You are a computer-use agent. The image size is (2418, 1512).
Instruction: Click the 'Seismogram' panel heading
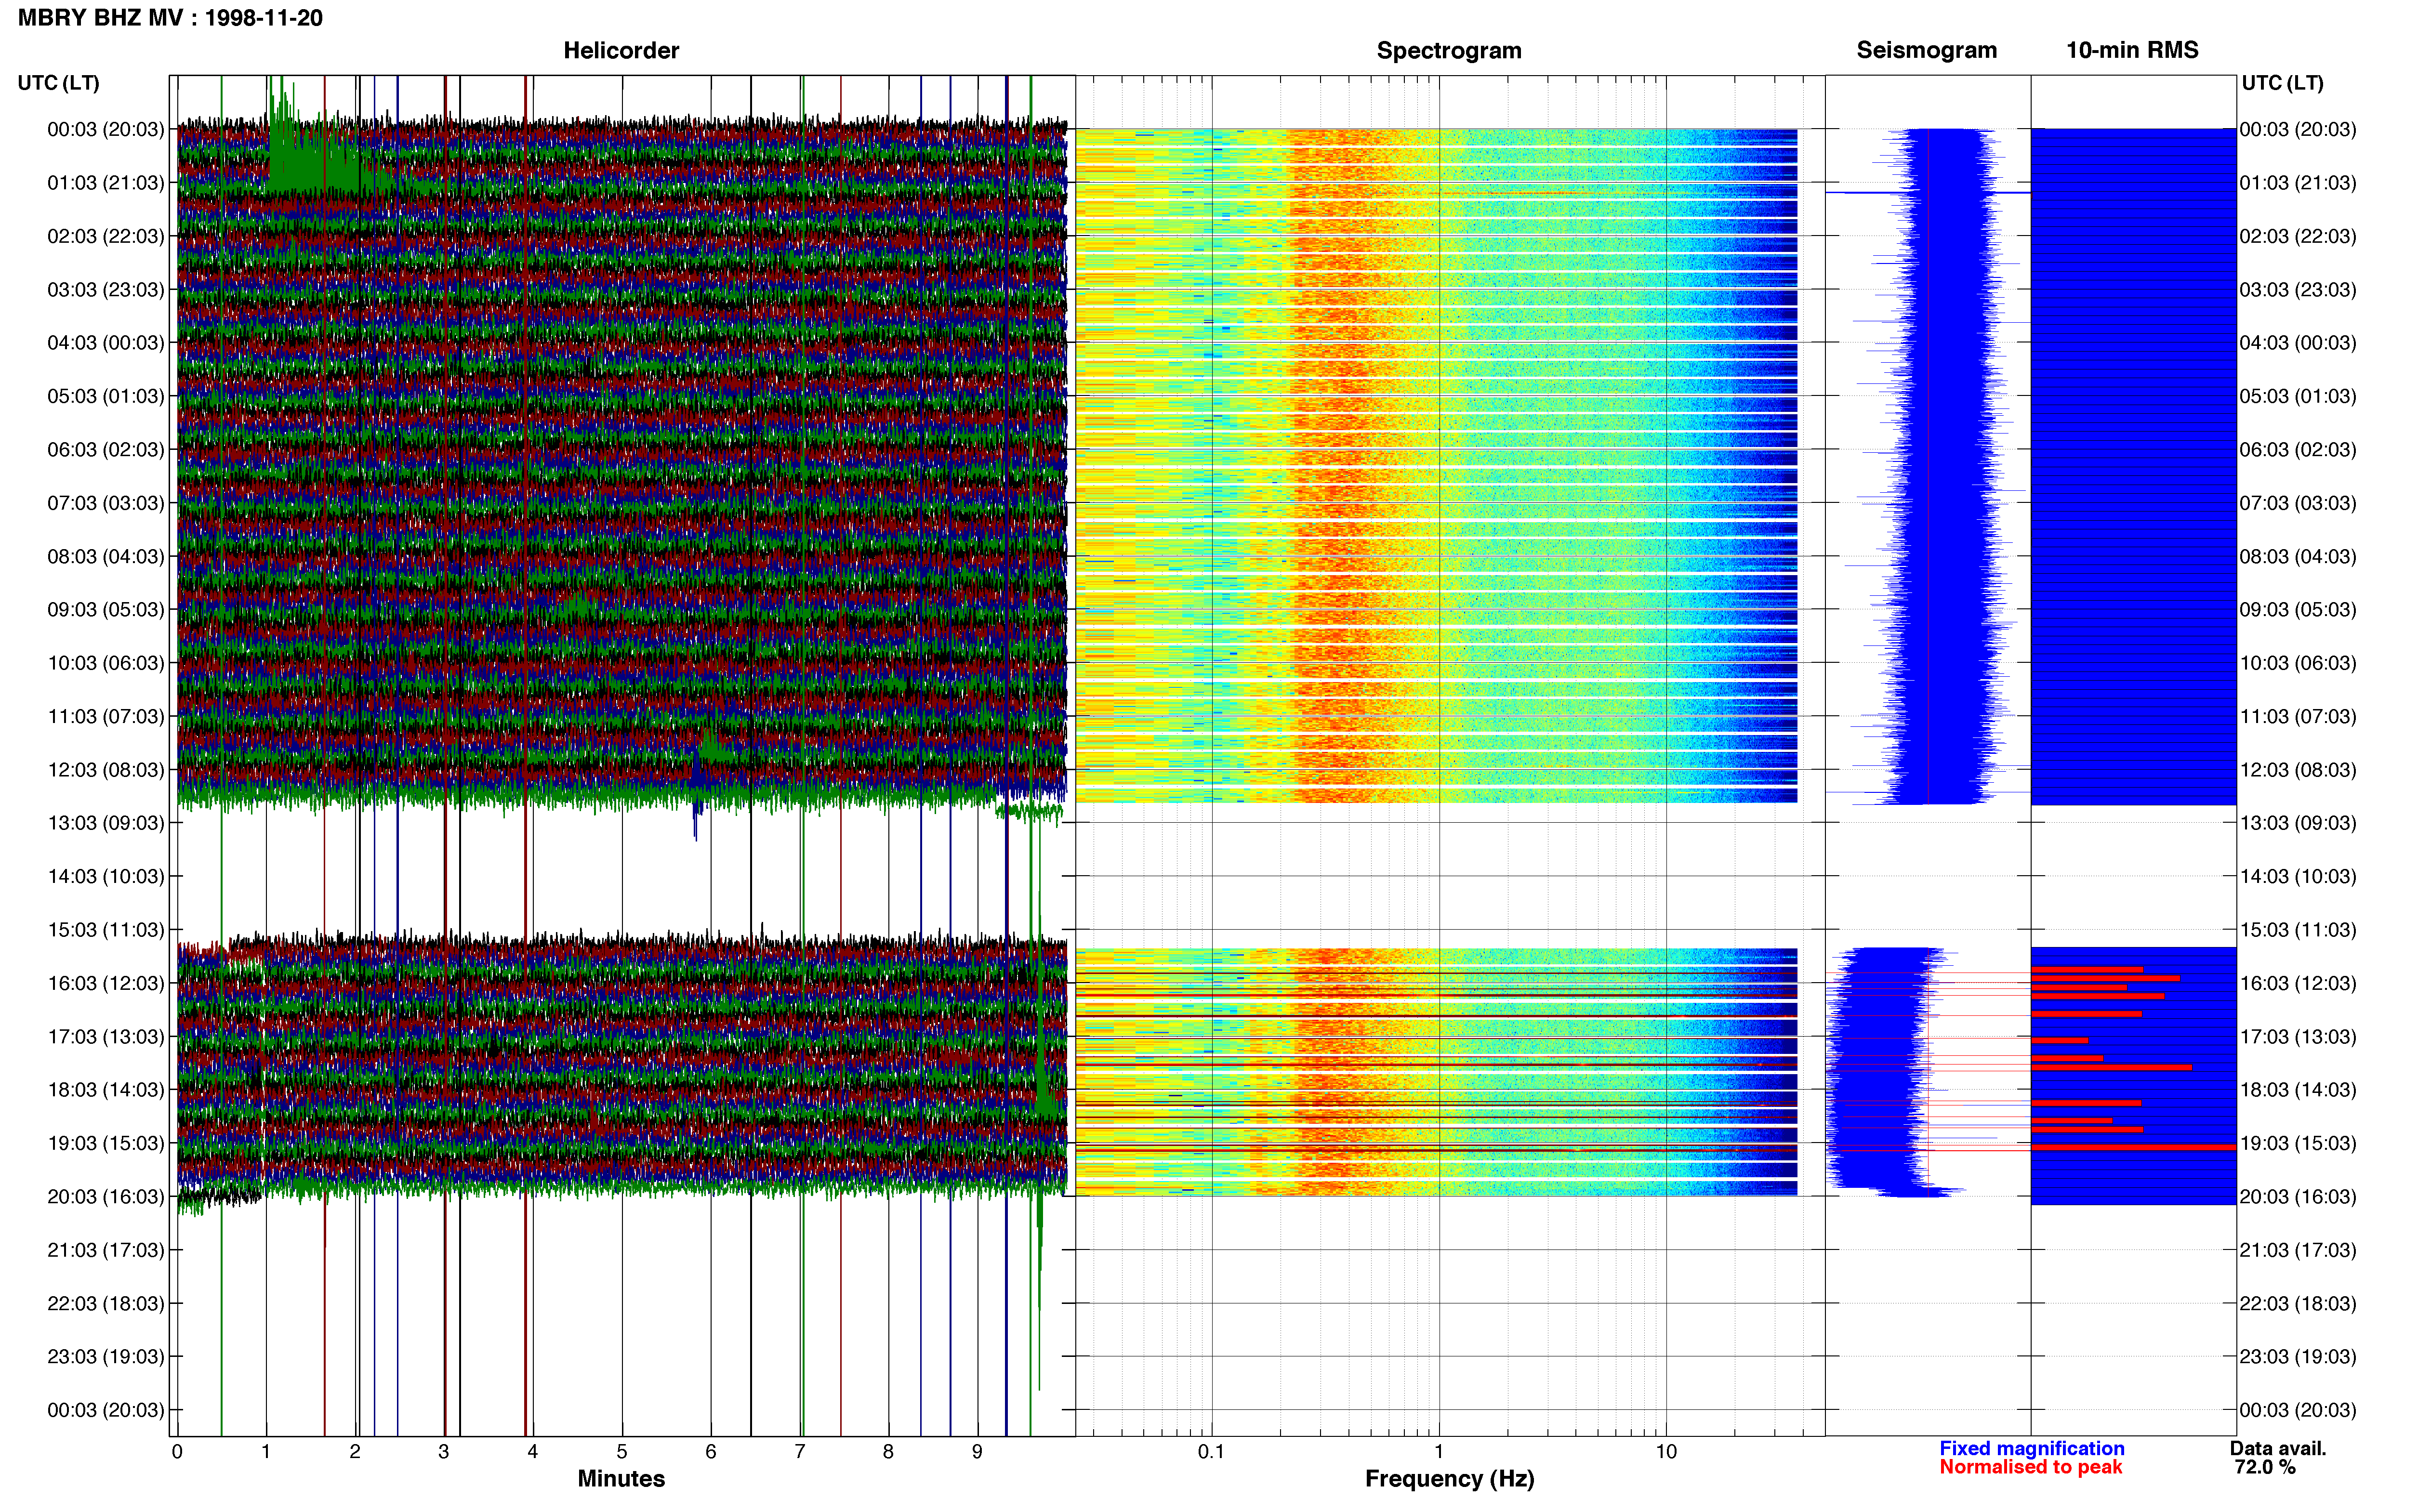1926,50
